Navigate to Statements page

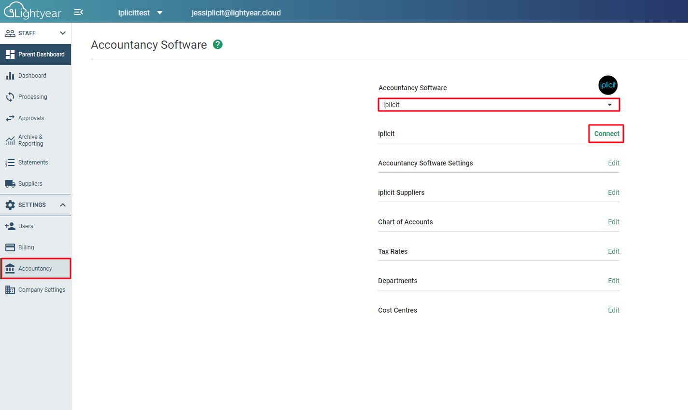(33, 163)
